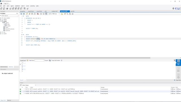
Task: Expand the parent table node
Action: click(x=5, y=26)
